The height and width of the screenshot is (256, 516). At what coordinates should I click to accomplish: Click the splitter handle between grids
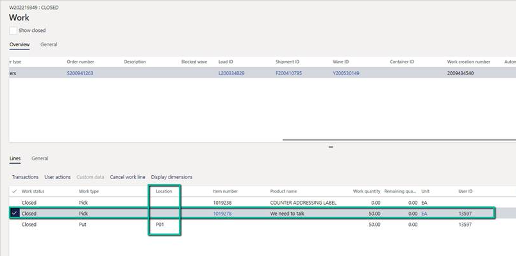coord(331,147)
